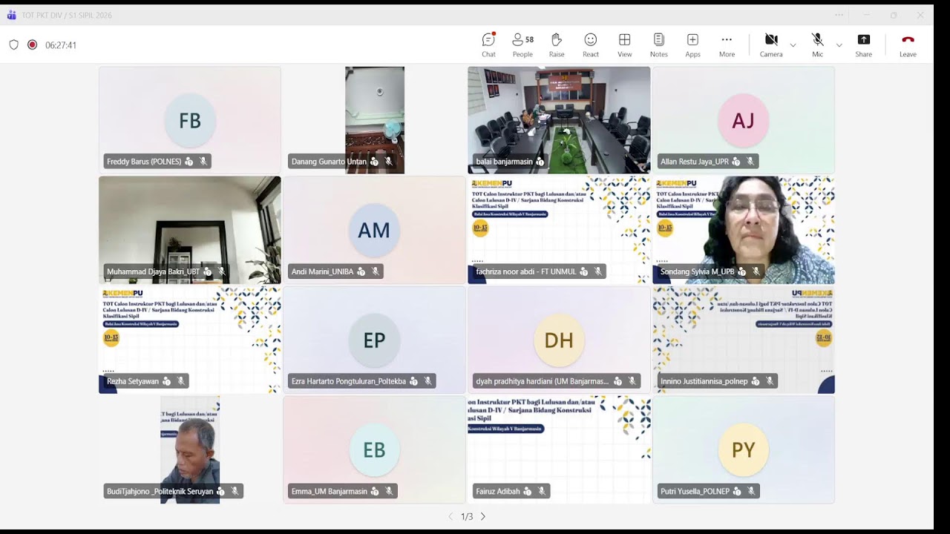Image resolution: width=950 pixels, height=534 pixels.
Task: Open meeting Notes
Action: (x=659, y=44)
